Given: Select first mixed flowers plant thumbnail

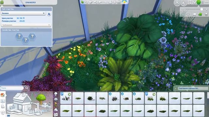Looking at the screenshot, I should 66,98.
